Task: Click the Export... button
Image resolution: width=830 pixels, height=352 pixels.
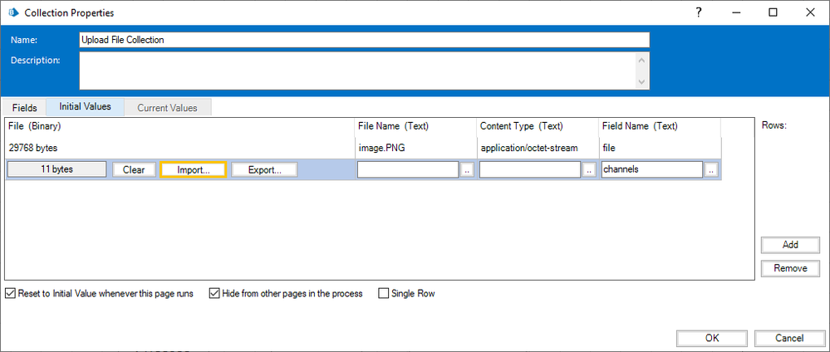Action: click(264, 169)
